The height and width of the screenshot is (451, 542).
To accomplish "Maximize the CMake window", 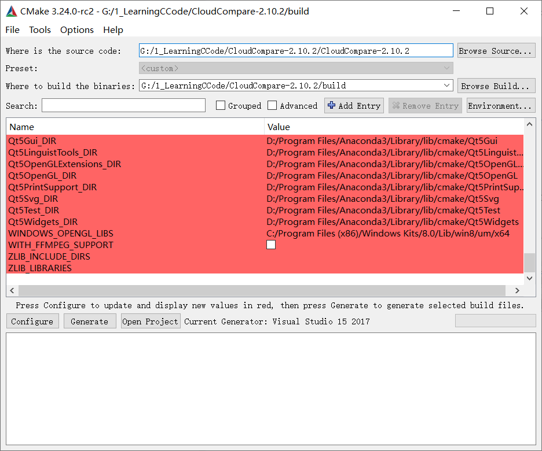I will [x=490, y=11].
